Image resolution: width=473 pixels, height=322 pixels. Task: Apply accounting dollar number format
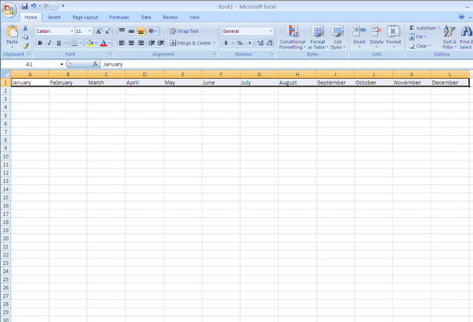point(226,43)
